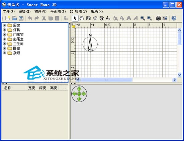
Task: Sort furniture by 宽度 column header
Action: coord(31,88)
